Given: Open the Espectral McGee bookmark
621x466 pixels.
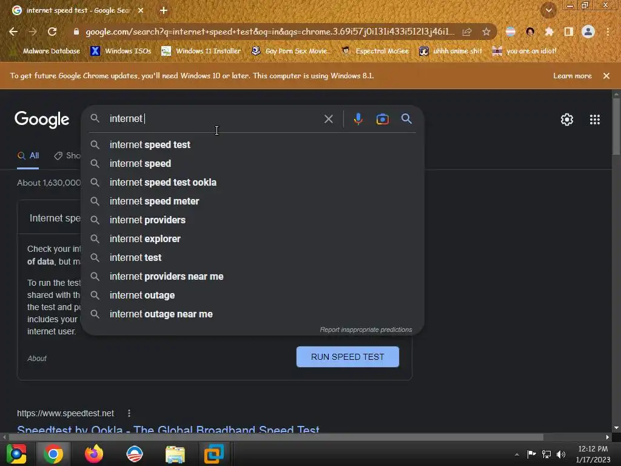Looking at the screenshot, I should (x=375, y=51).
